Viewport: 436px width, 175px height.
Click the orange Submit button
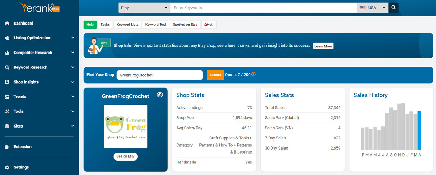click(x=215, y=75)
